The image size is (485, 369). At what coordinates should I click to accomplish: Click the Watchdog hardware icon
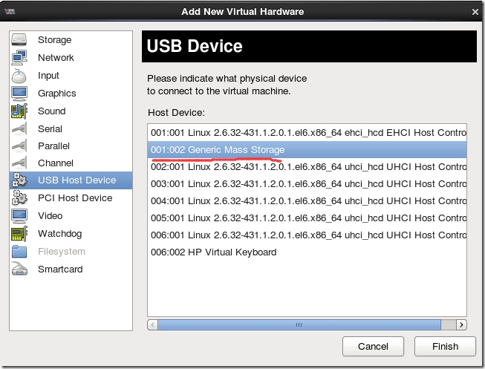(x=19, y=234)
